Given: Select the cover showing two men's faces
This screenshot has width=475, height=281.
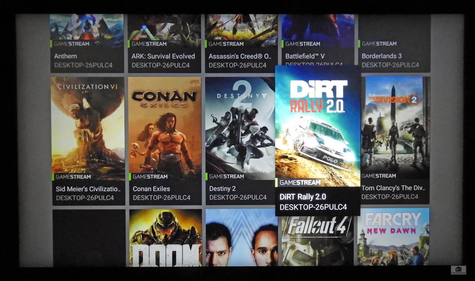Looking at the screenshot, I should (242, 237).
